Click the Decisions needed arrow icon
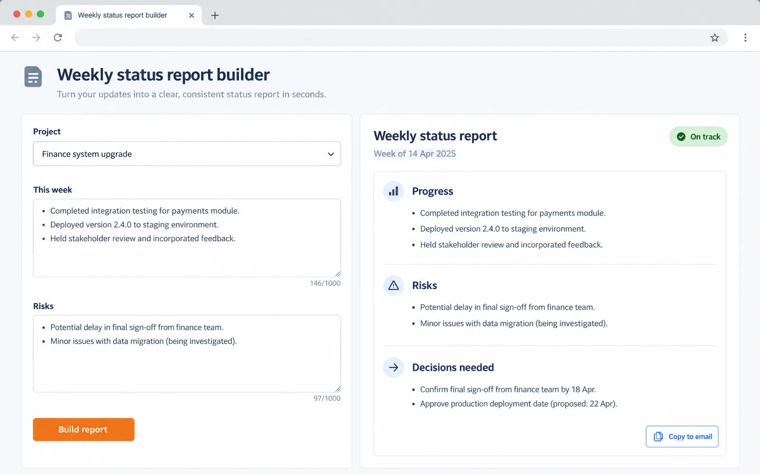The height and width of the screenshot is (475, 760). (393, 367)
